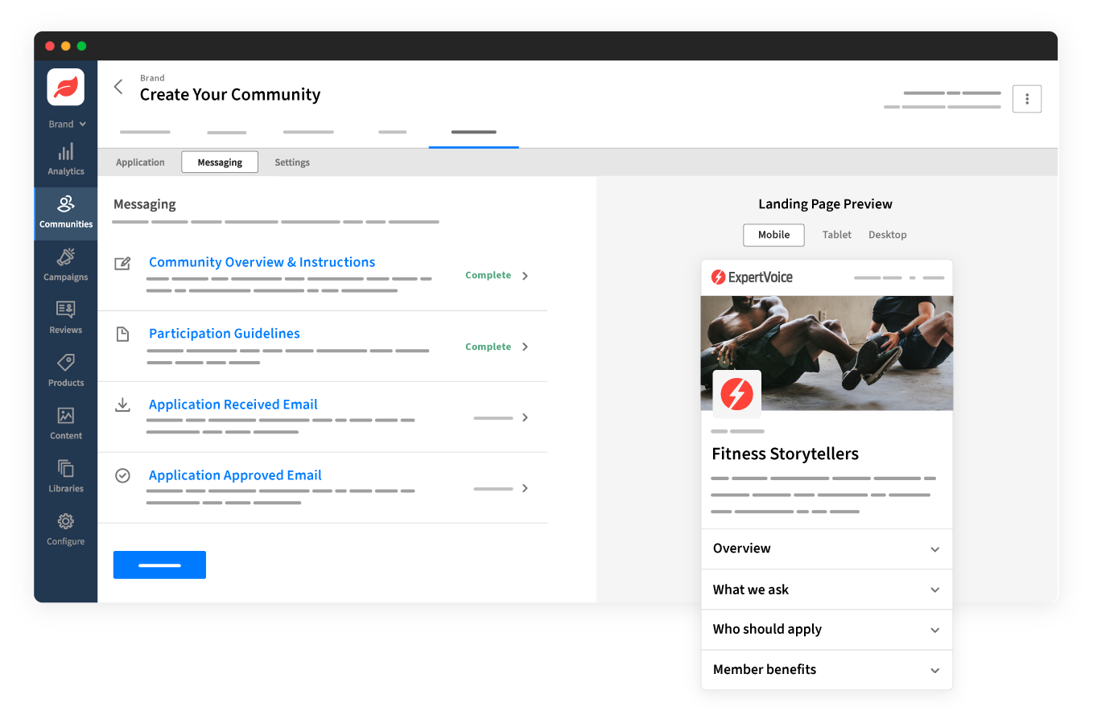The width and height of the screenshot is (1093, 719).
Task: Click the fitness hero image in preview
Action: (827, 353)
